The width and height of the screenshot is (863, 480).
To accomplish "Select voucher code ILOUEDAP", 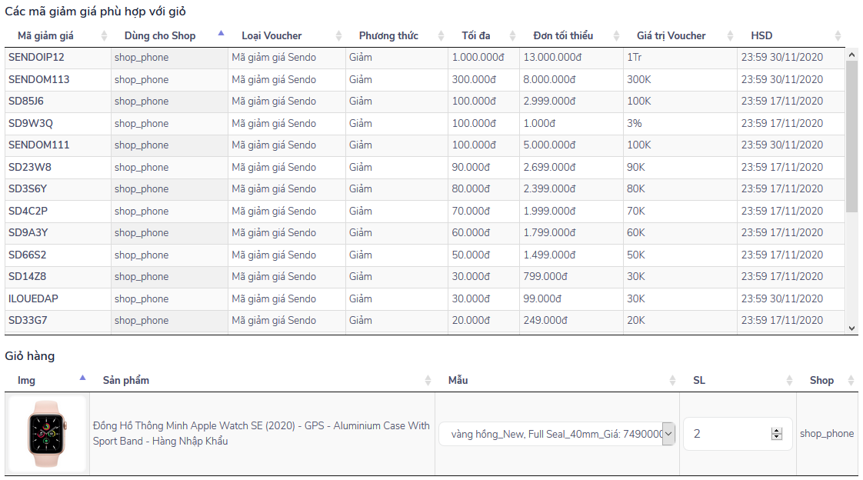I will tap(33, 298).
